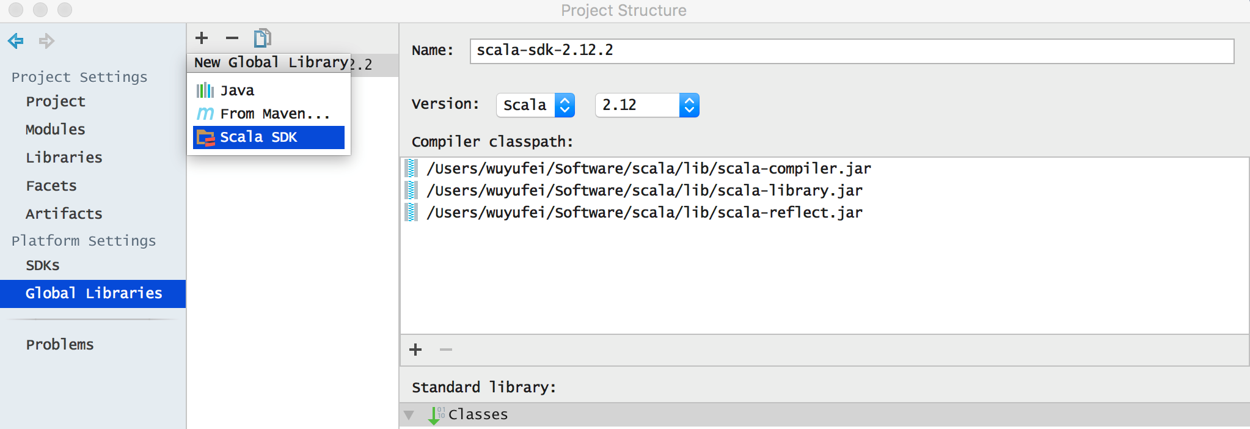Open Modules in Project Settings
The width and height of the screenshot is (1250, 429).
56,130
